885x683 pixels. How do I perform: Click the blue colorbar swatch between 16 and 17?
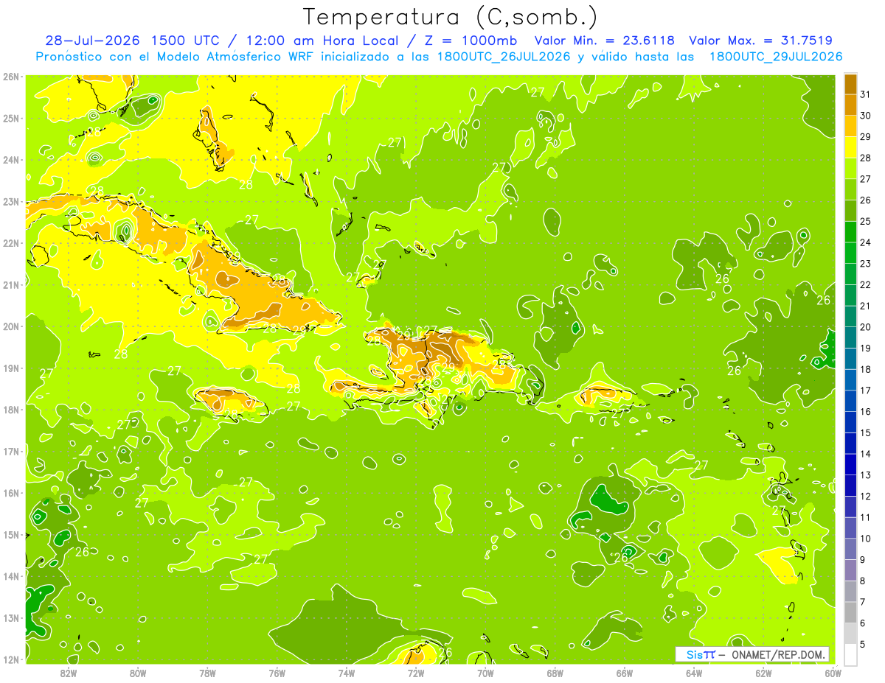tap(850, 401)
